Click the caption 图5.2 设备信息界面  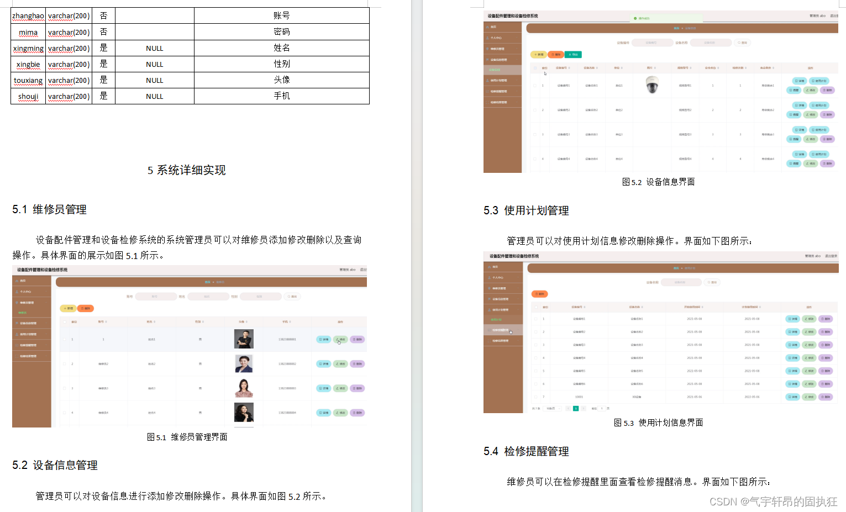point(659,182)
